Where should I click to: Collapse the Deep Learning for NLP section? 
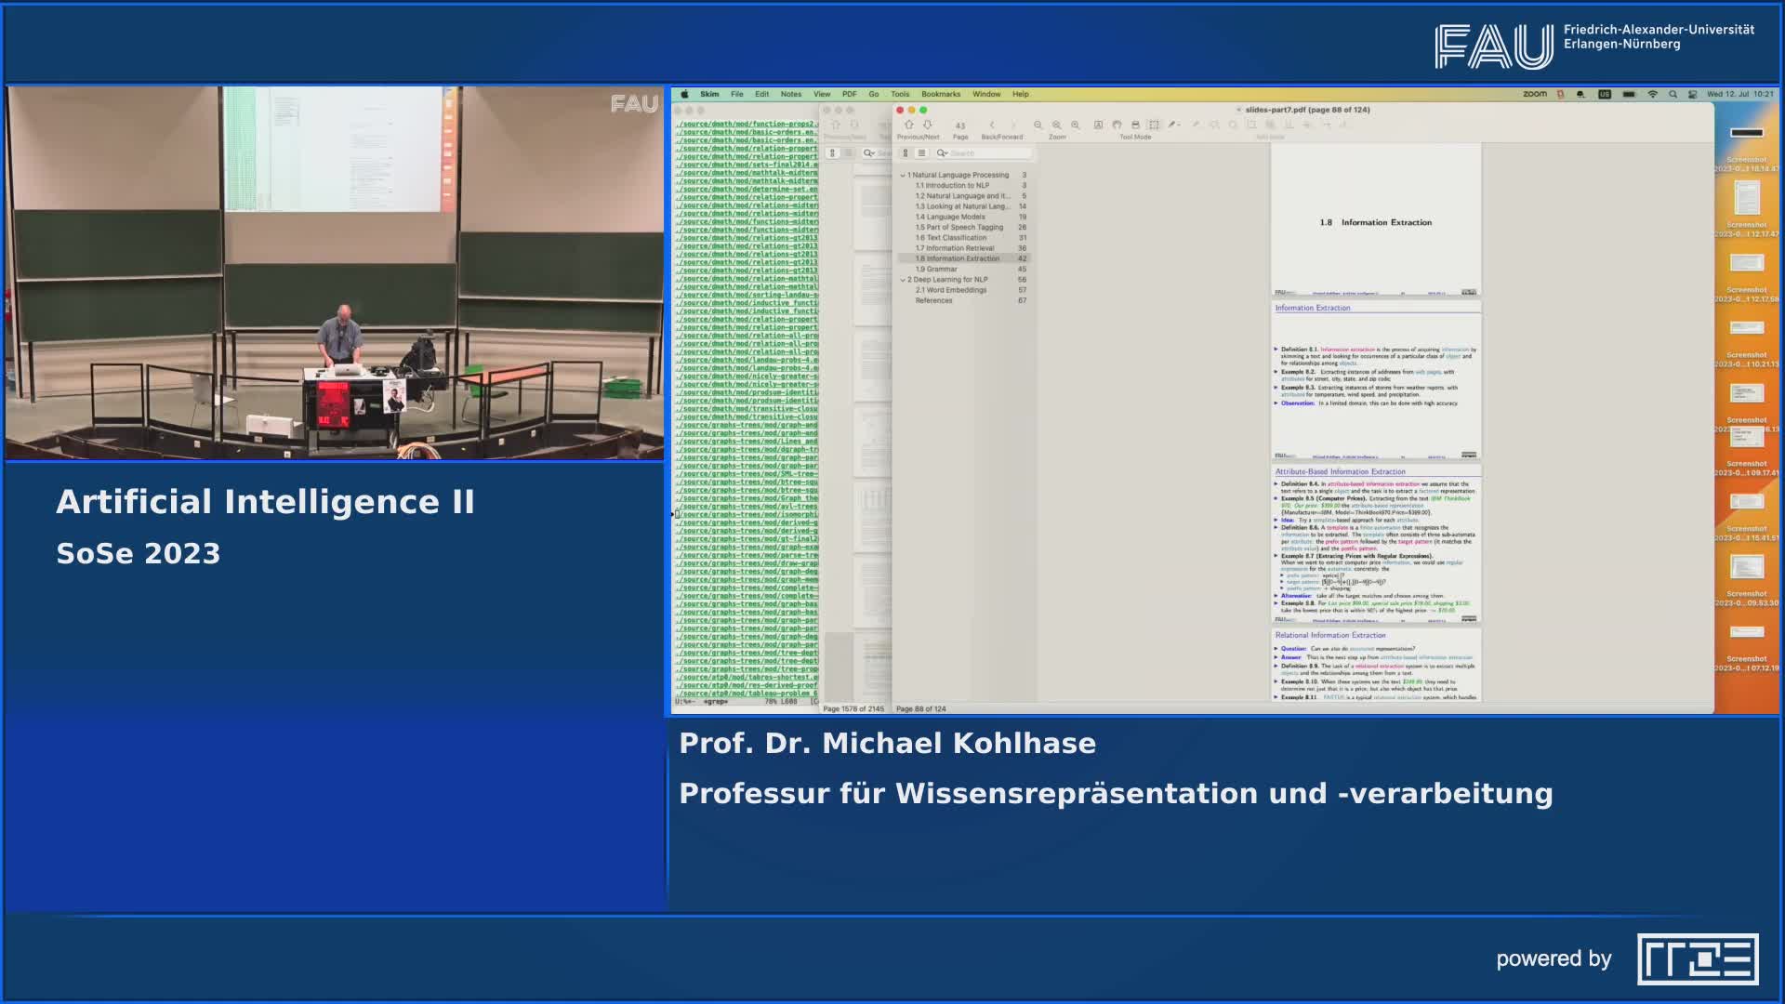pyautogui.click(x=902, y=280)
